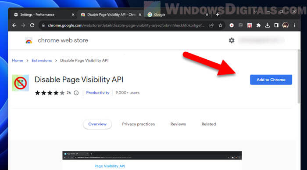
Task: Close the Settings - Performance tab
Action: click(x=73, y=14)
